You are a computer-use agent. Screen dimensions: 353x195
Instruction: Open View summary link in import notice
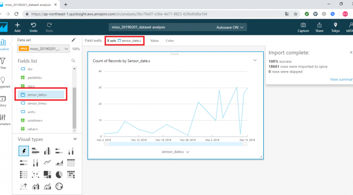pyautogui.click(x=341, y=79)
